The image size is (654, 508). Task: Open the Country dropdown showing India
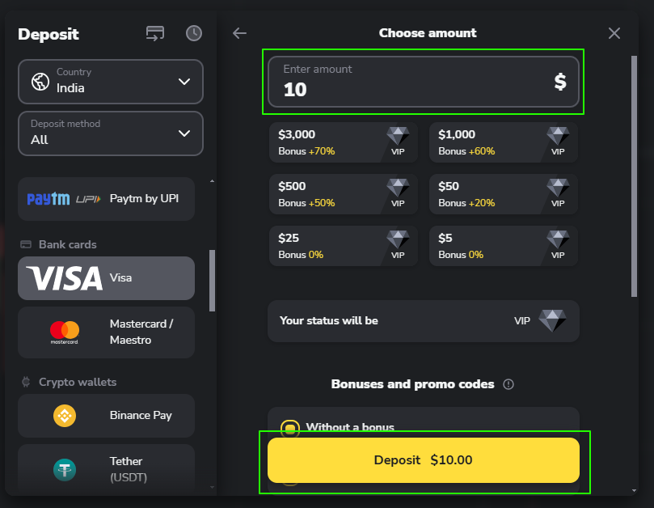coord(110,81)
